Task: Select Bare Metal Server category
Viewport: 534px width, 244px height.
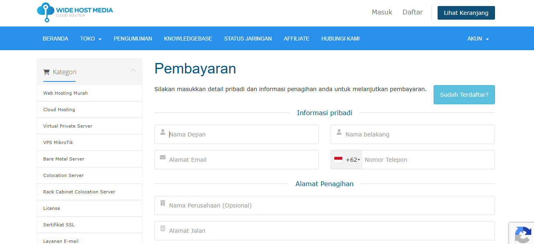Action: (x=90, y=159)
